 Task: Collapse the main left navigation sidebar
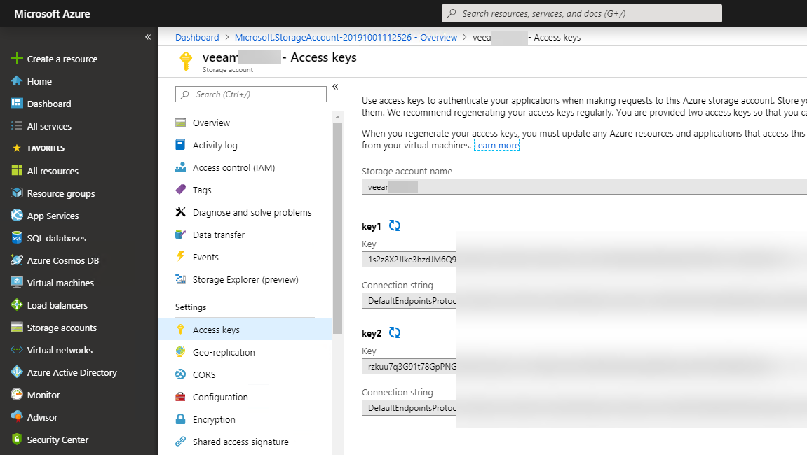(x=148, y=37)
